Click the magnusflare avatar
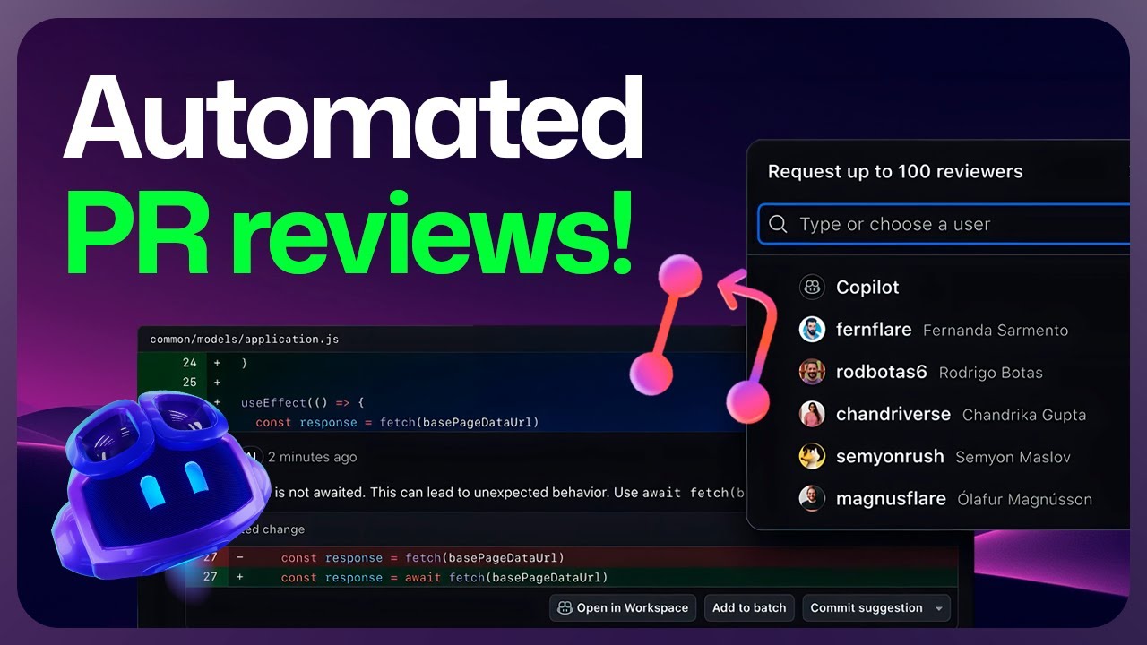Image resolution: width=1147 pixels, height=645 pixels. (812, 499)
